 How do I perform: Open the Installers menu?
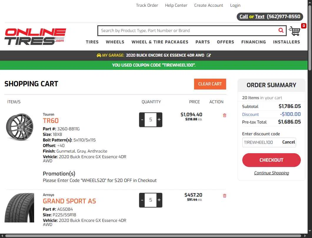tap(286, 42)
